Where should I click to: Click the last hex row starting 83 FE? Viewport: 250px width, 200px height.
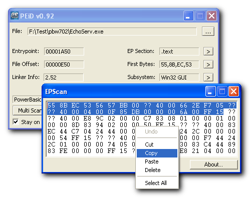pyautogui.click(x=142, y=151)
